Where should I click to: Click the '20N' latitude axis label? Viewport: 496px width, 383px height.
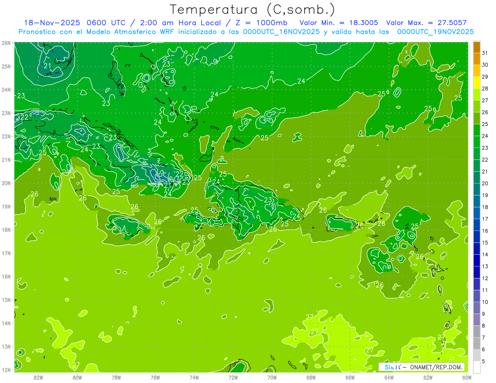(6, 183)
